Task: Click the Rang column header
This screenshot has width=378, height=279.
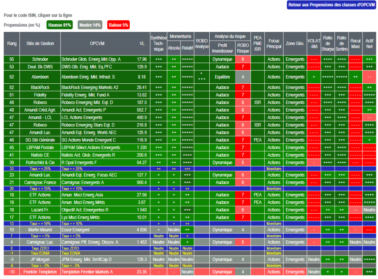Action: point(12,44)
